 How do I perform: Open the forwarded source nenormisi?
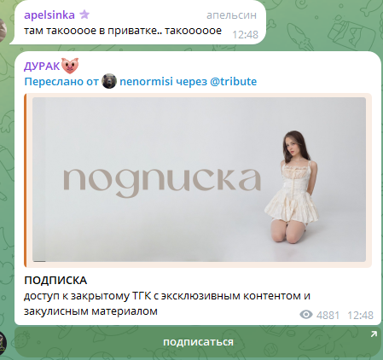click(x=146, y=82)
